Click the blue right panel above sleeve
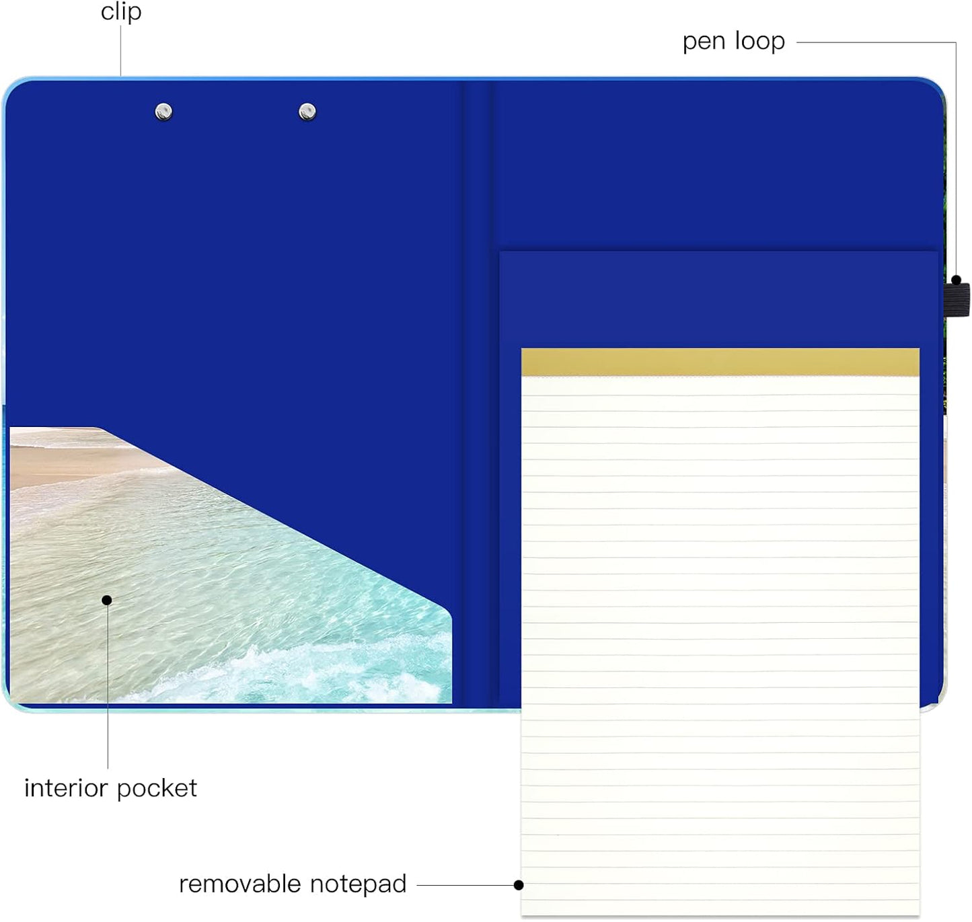Viewport: 972px width, 922px height. coord(716,165)
